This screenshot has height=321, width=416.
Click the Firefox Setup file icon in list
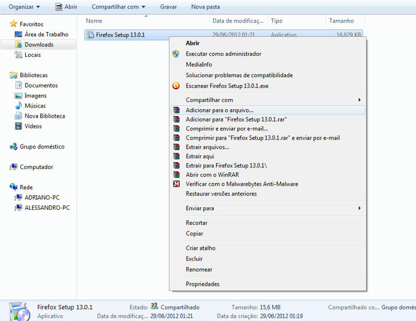pos(90,35)
